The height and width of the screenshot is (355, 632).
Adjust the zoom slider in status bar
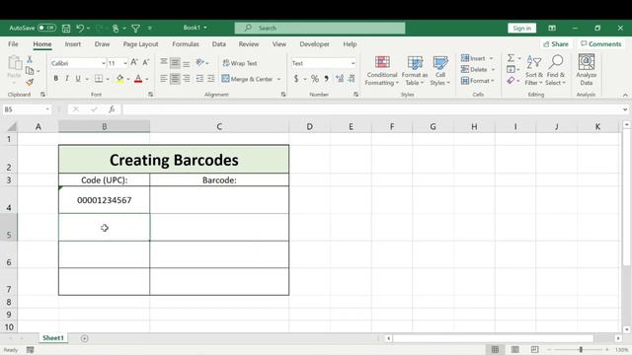(581, 350)
